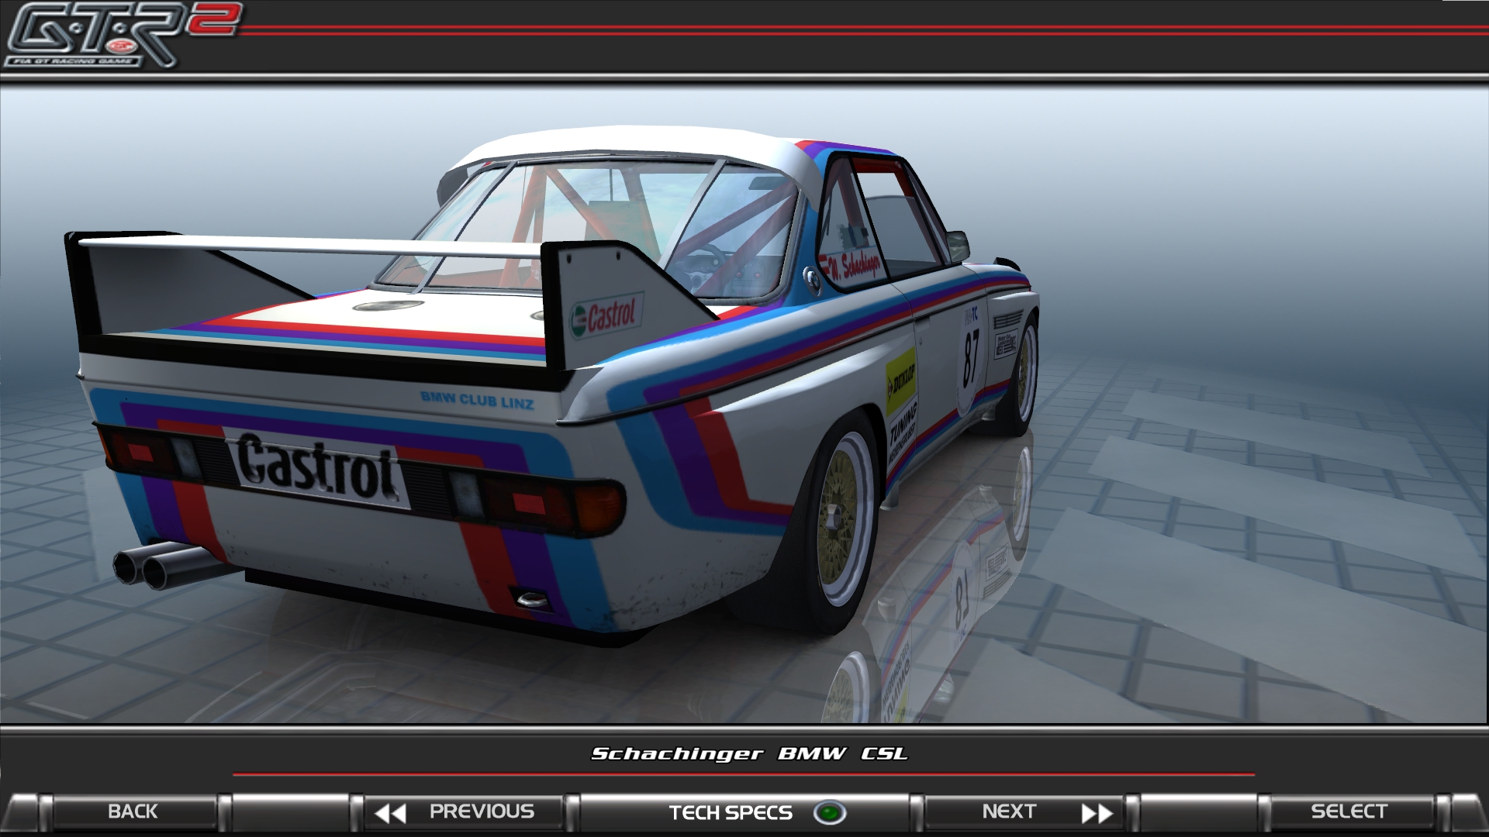Screen dimensions: 1489x837
Task: Click the Schachinger BMW CSL car title
Action: [x=749, y=753]
